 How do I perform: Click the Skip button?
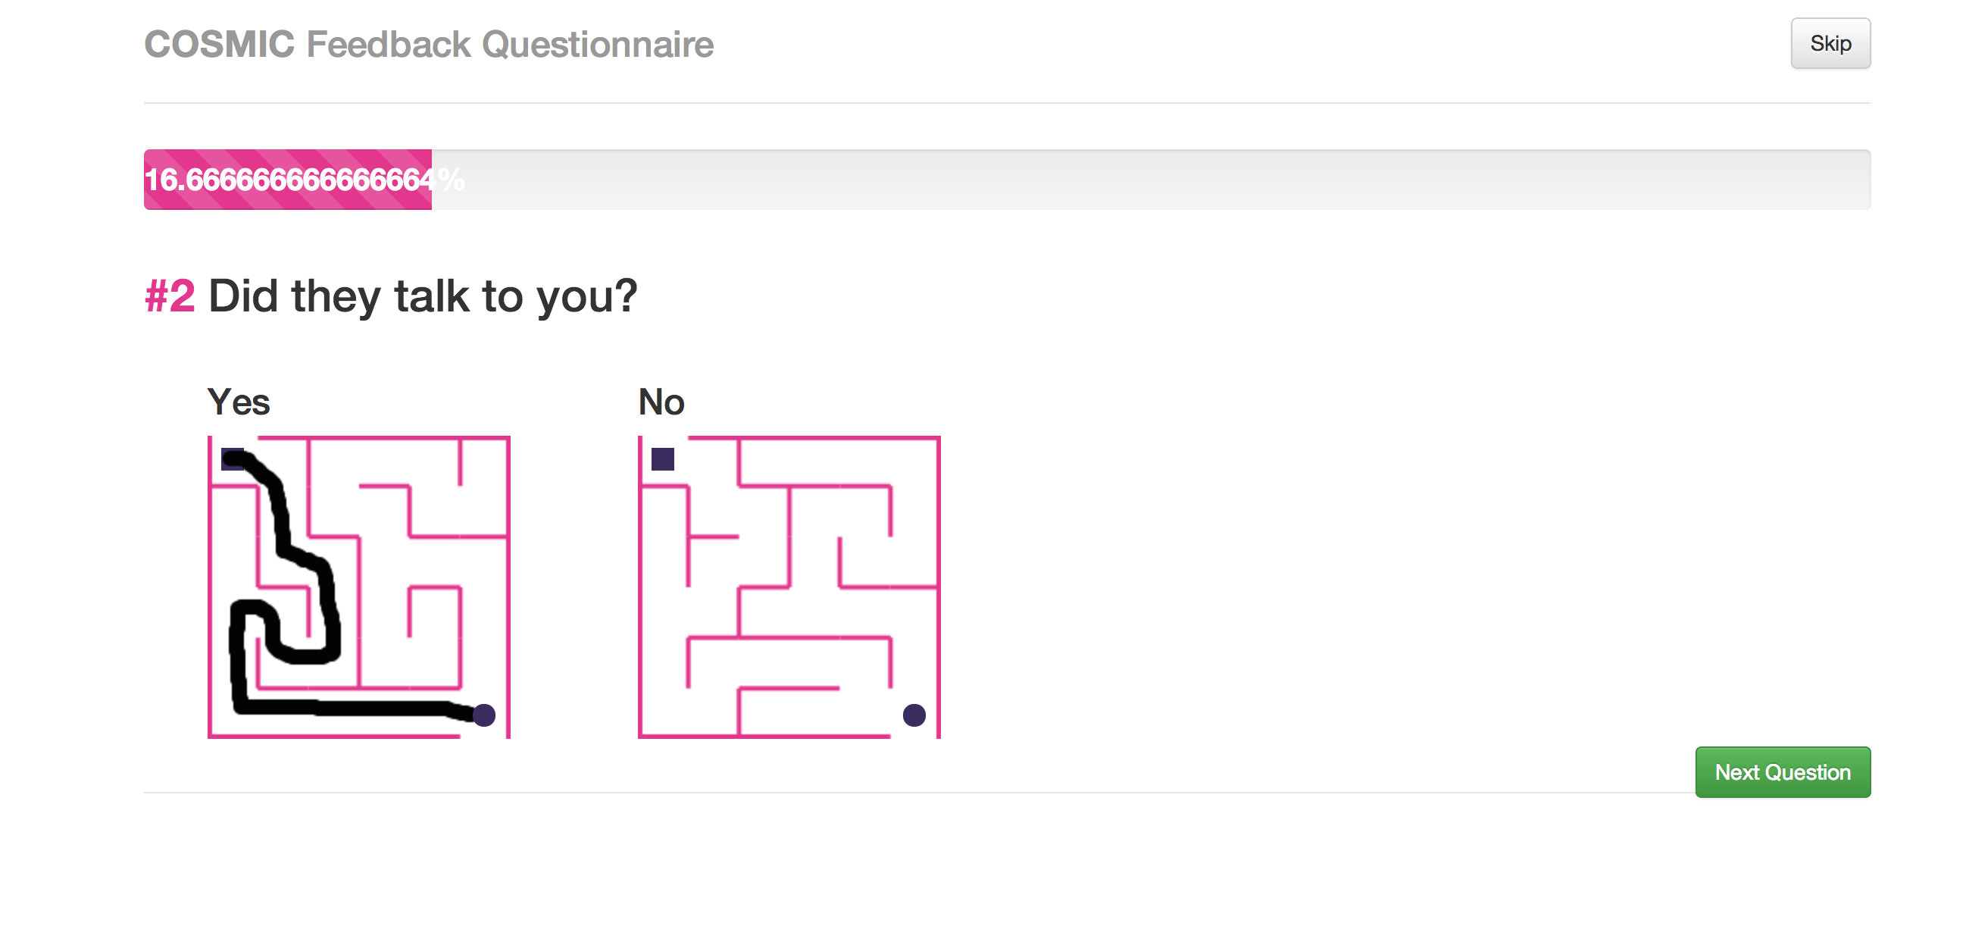1830,44
